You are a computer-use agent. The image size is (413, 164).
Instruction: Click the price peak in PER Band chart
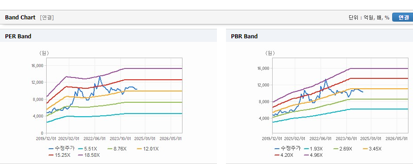click(100, 77)
